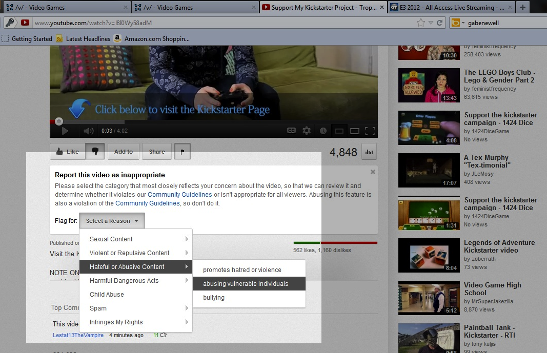Click the flag report icon
This screenshot has width=547, height=353.
183,152
